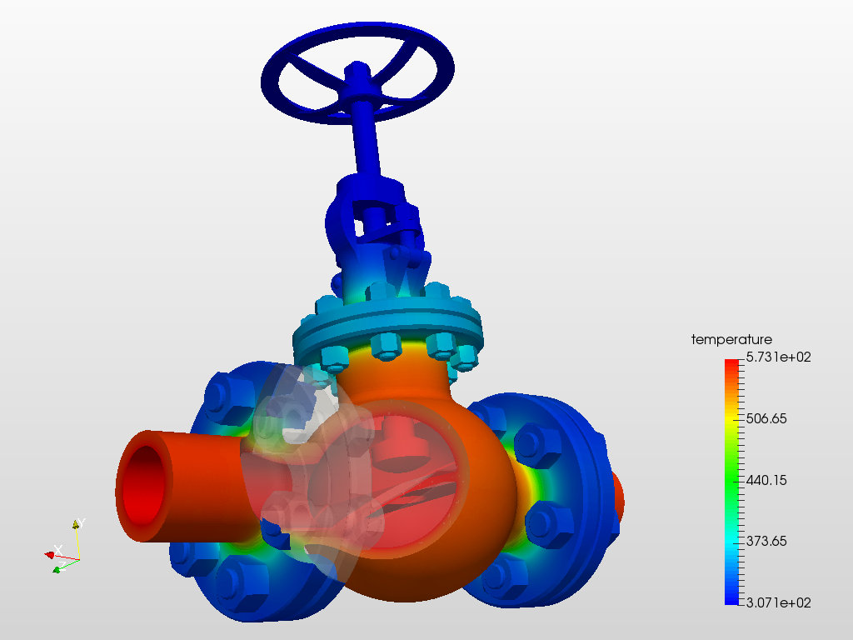Click the 440.15 legend label
Viewport: 853px width, 640px height.
tap(766, 480)
